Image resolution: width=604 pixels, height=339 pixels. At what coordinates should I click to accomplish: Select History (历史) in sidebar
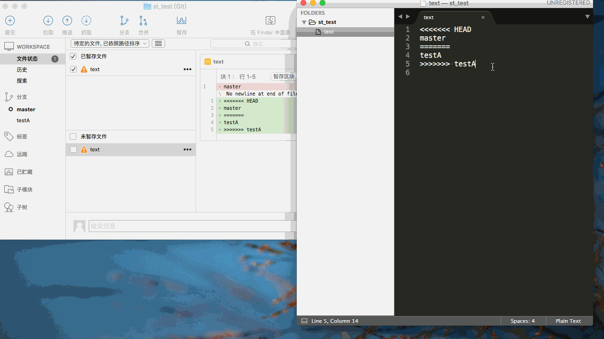22,70
